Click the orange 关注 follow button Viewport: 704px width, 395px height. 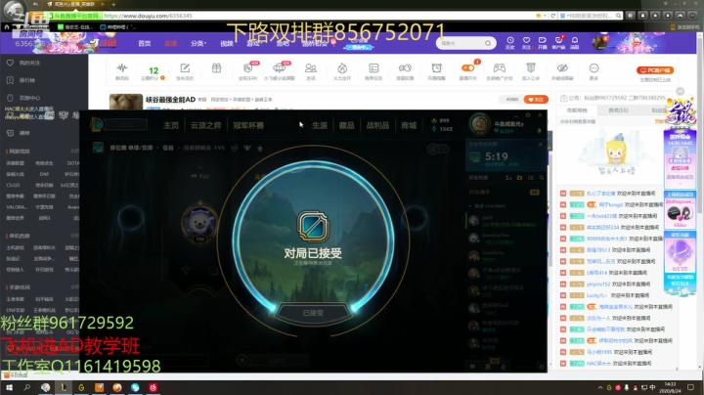point(536,99)
